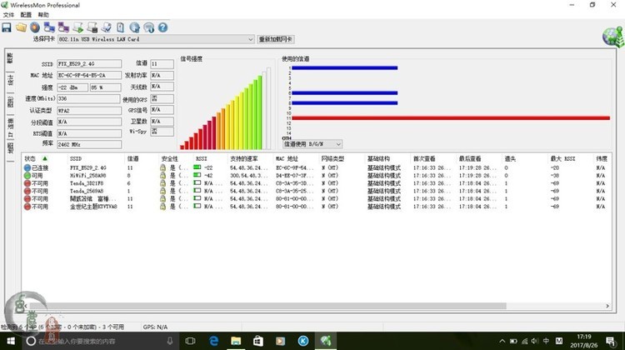Open Task View on the taskbar
The width and height of the screenshot is (625, 350).
point(191,341)
